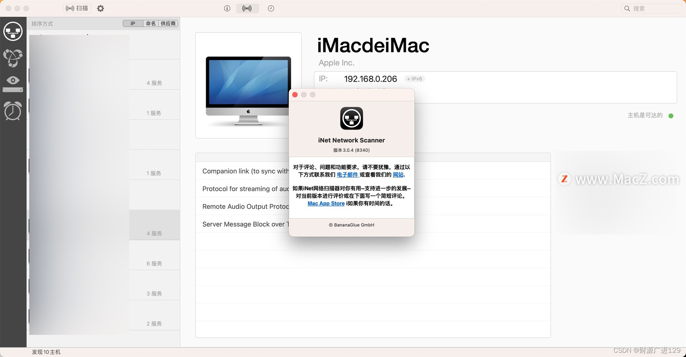Click the Apple Inc. vendor label
Image resolution: width=686 pixels, height=357 pixels.
click(x=336, y=63)
